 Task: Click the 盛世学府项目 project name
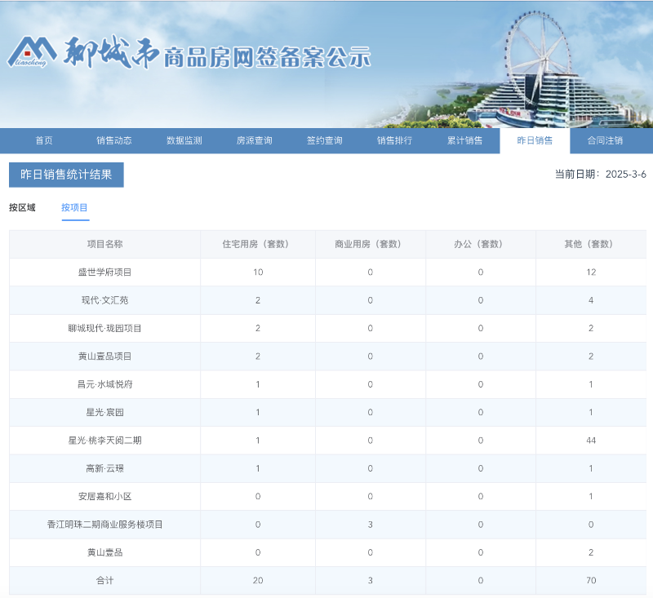coord(104,272)
